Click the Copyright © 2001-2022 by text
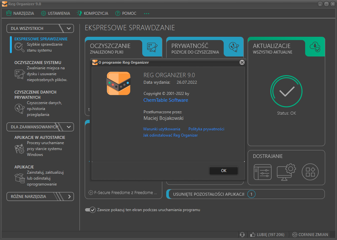 click(x=166, y=94)
